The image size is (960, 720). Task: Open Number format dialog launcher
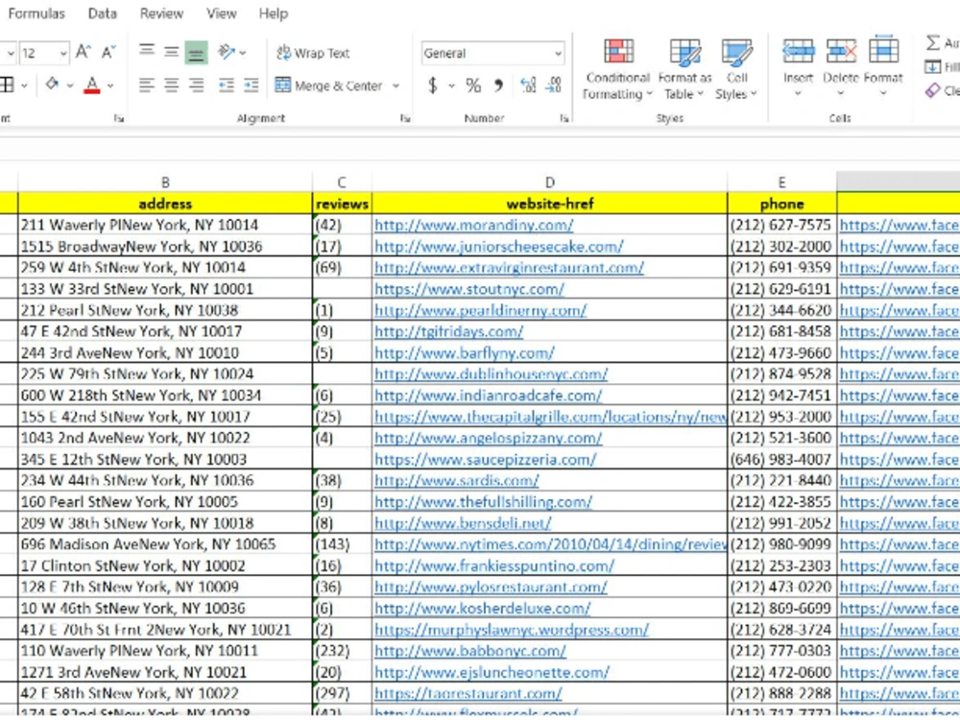[x=564, y=118]
